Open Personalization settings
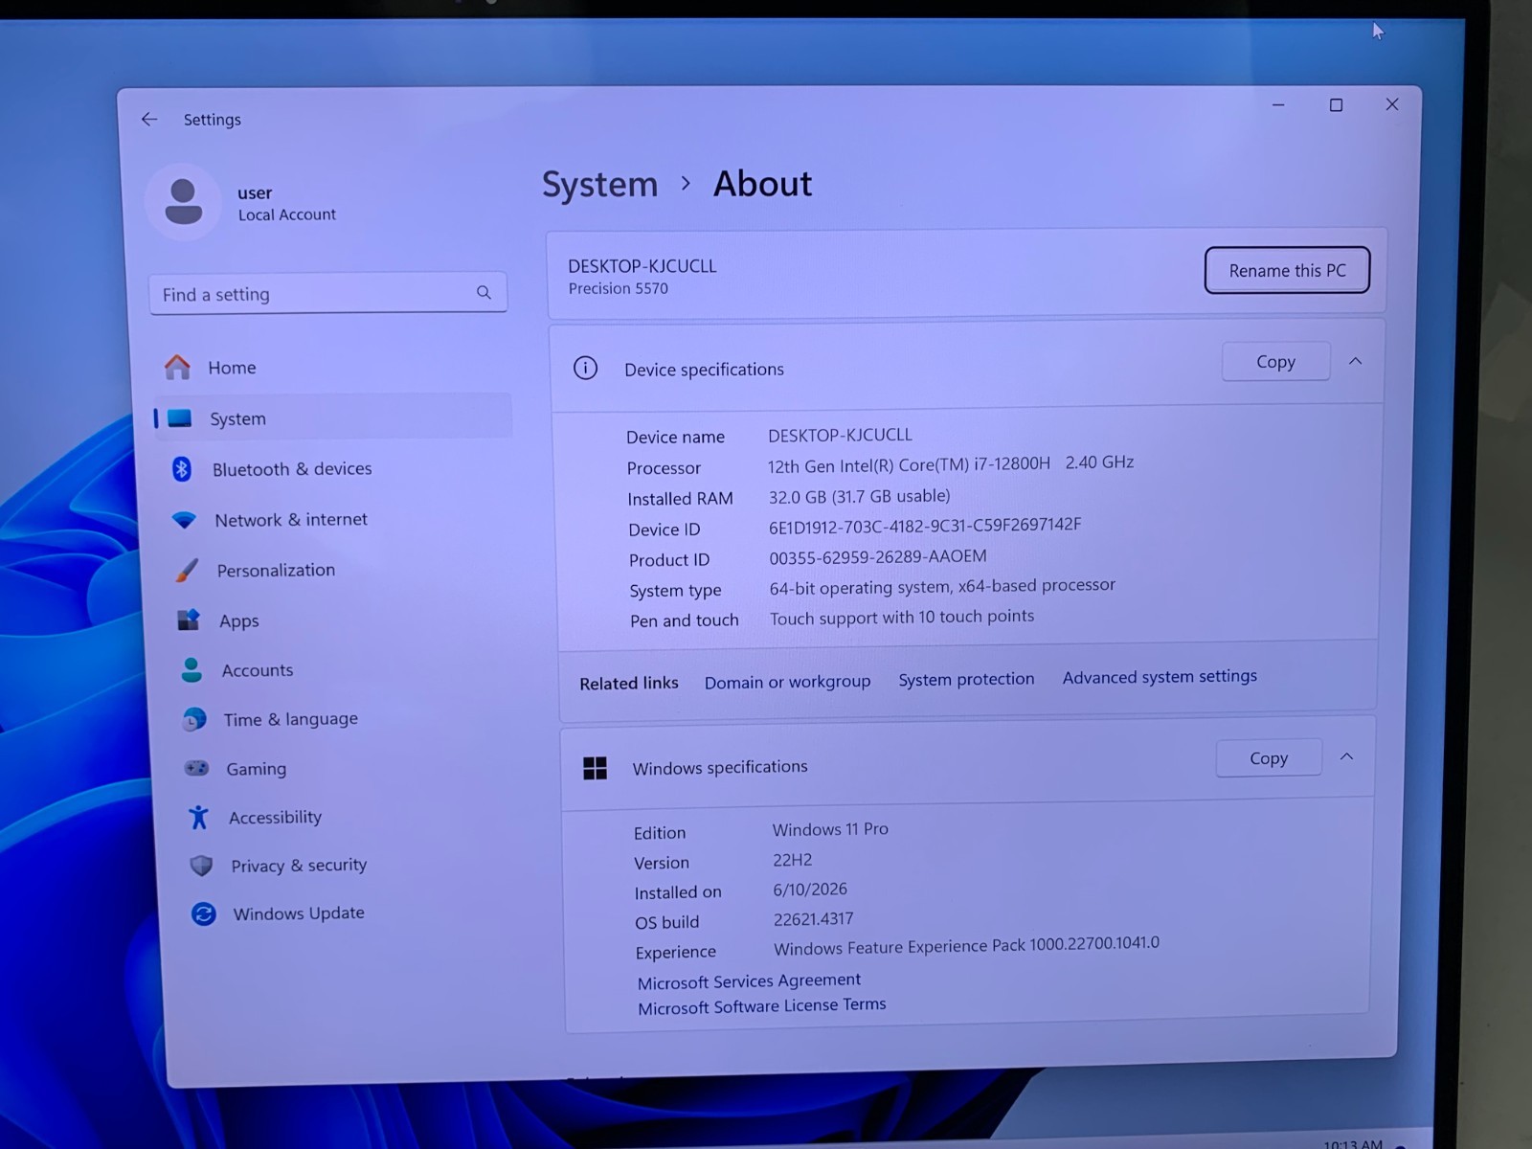This screenshot has width=1532, height=1149. coord(337,571)
